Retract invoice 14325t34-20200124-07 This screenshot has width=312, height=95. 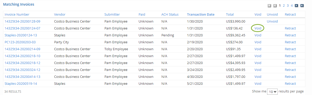coord(290,28)
